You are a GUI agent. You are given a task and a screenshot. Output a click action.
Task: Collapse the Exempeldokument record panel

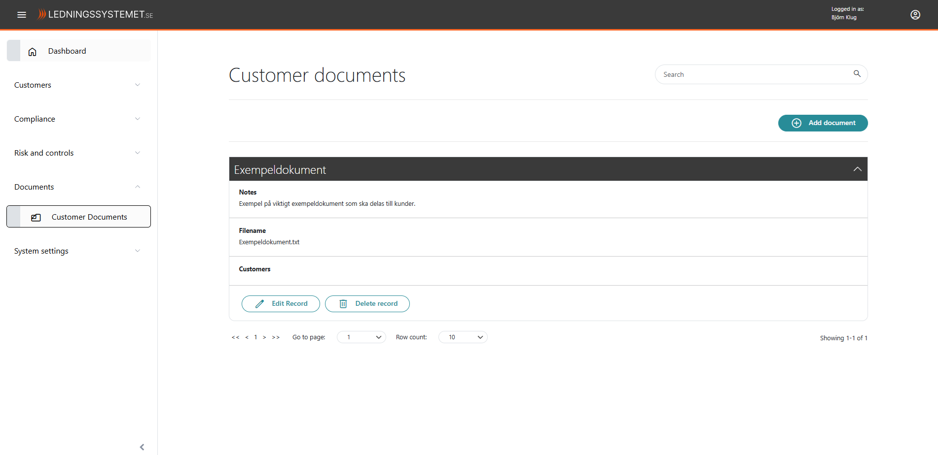click(x=857, y=169)
